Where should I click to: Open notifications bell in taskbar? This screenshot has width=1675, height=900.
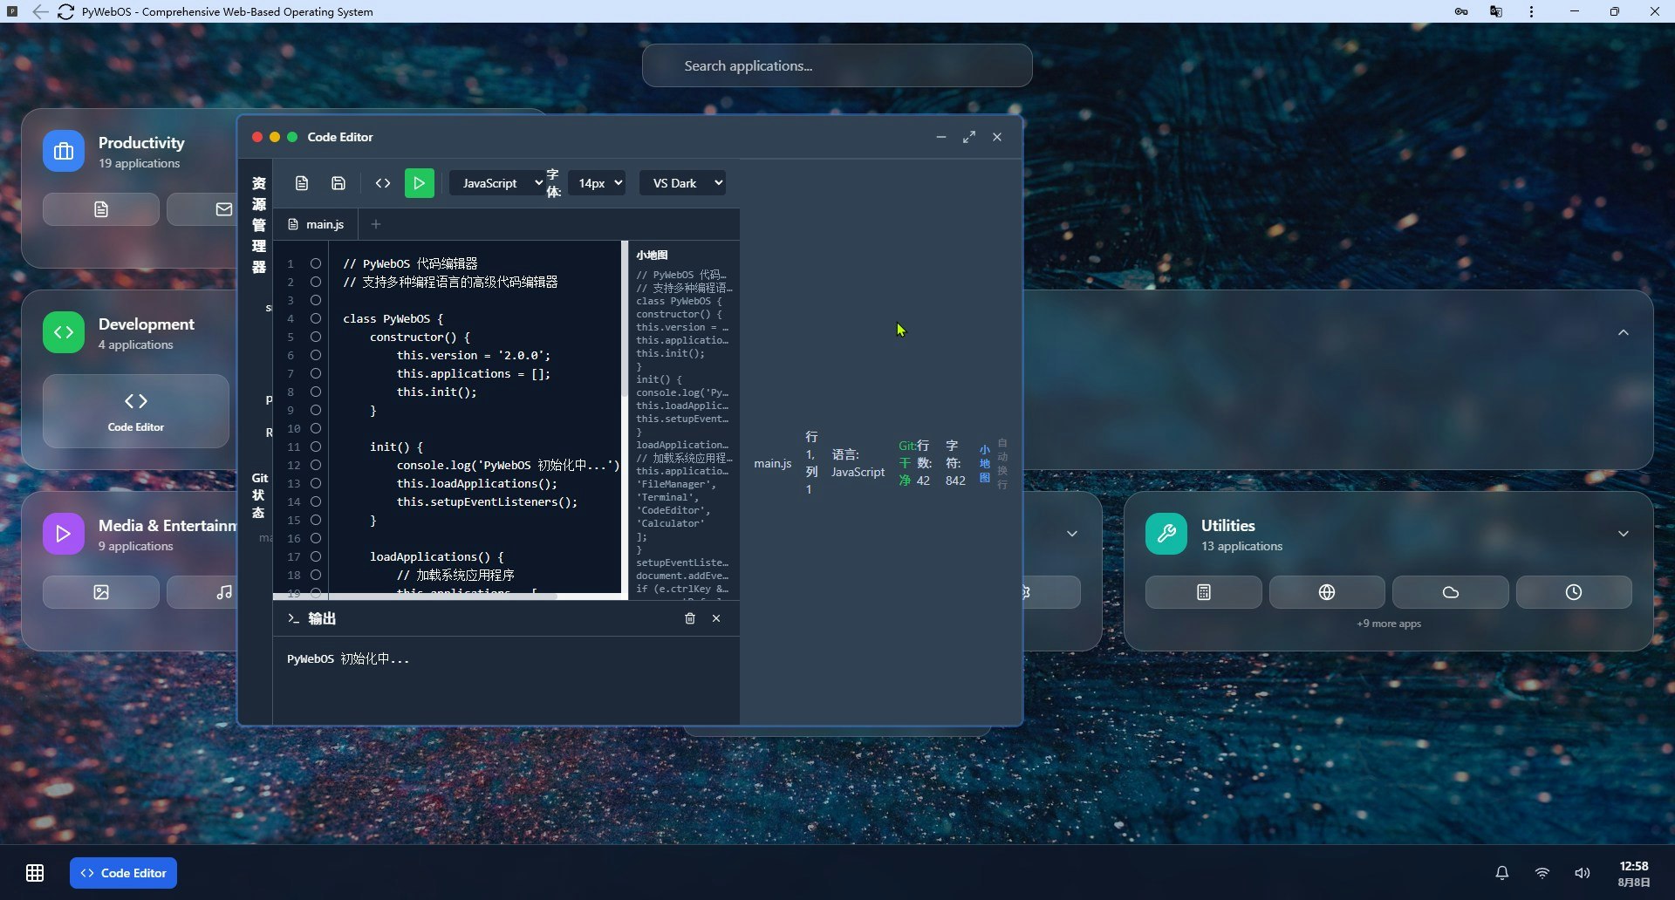(1502, 873)
